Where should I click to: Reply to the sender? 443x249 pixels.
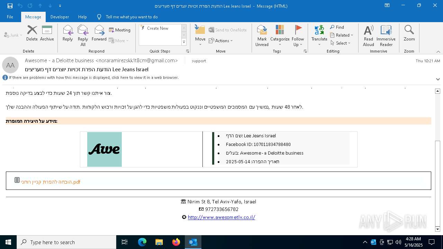pyautogui.click(x=68, y=33)
